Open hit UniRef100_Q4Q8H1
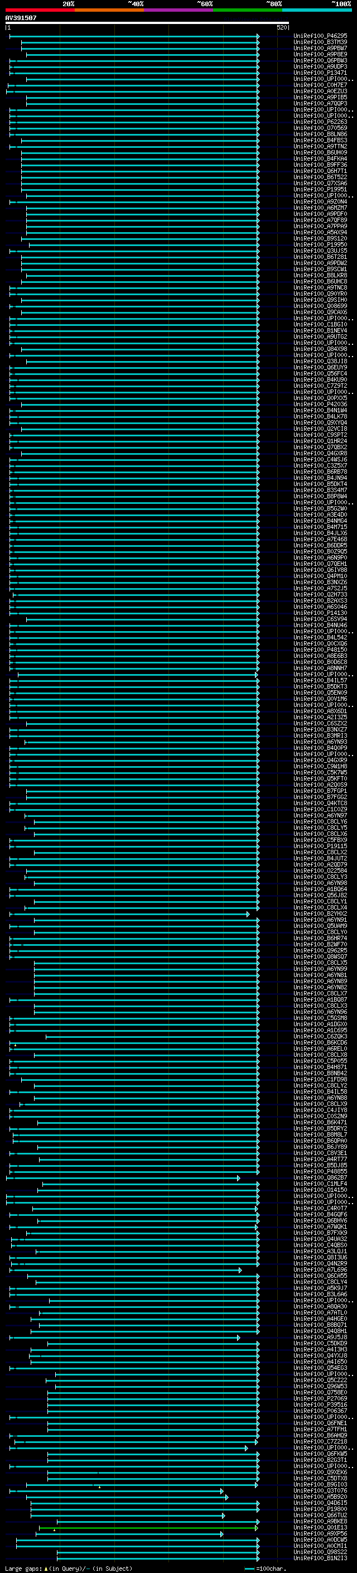The height and width of the screenshot is (1573, 357). tap(320, 1331)
